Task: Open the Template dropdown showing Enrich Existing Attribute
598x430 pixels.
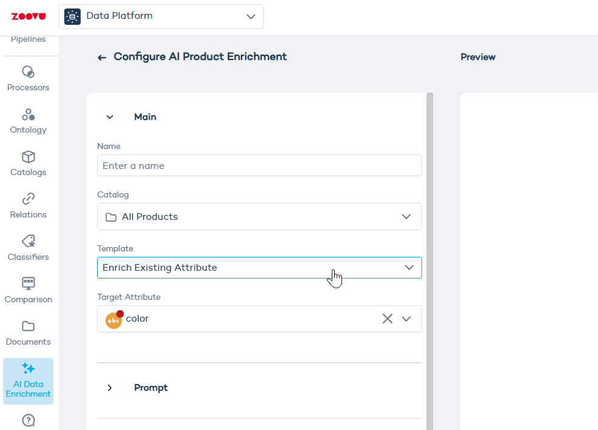Action: [260, 268]
